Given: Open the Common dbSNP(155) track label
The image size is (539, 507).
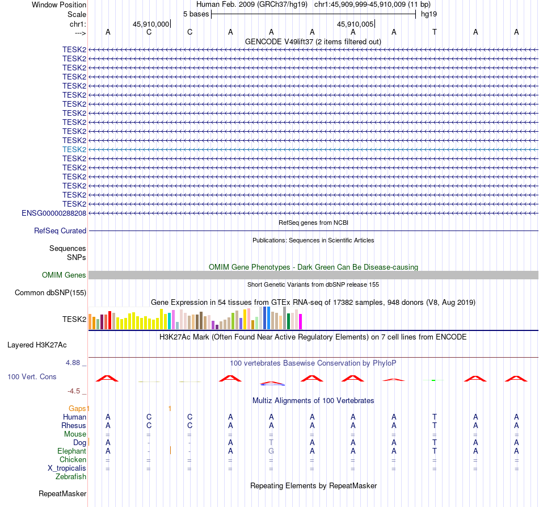Looking at the screenshot, I should (50, 293).
